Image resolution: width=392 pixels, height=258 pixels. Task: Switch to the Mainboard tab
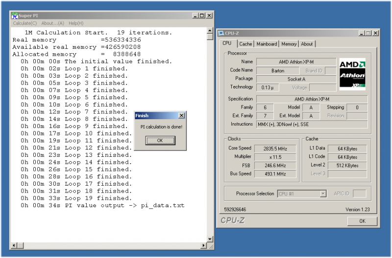(x=267, y=44)
